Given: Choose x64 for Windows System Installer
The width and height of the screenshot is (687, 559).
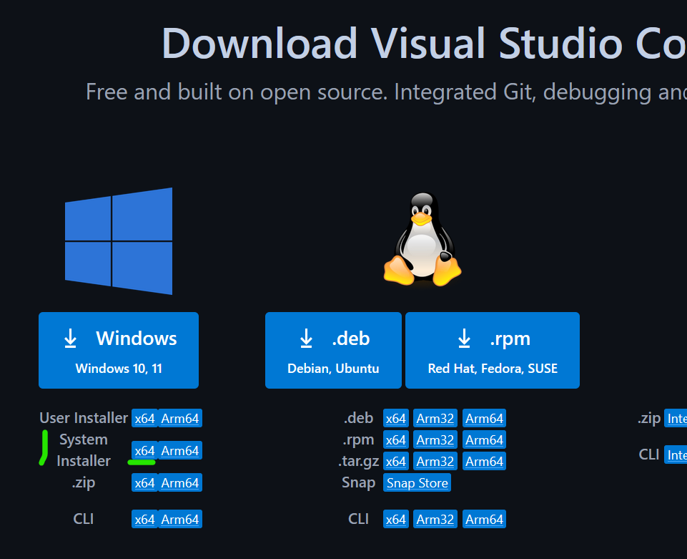Looking at the screenshot, I should click(x=144, y=451).
